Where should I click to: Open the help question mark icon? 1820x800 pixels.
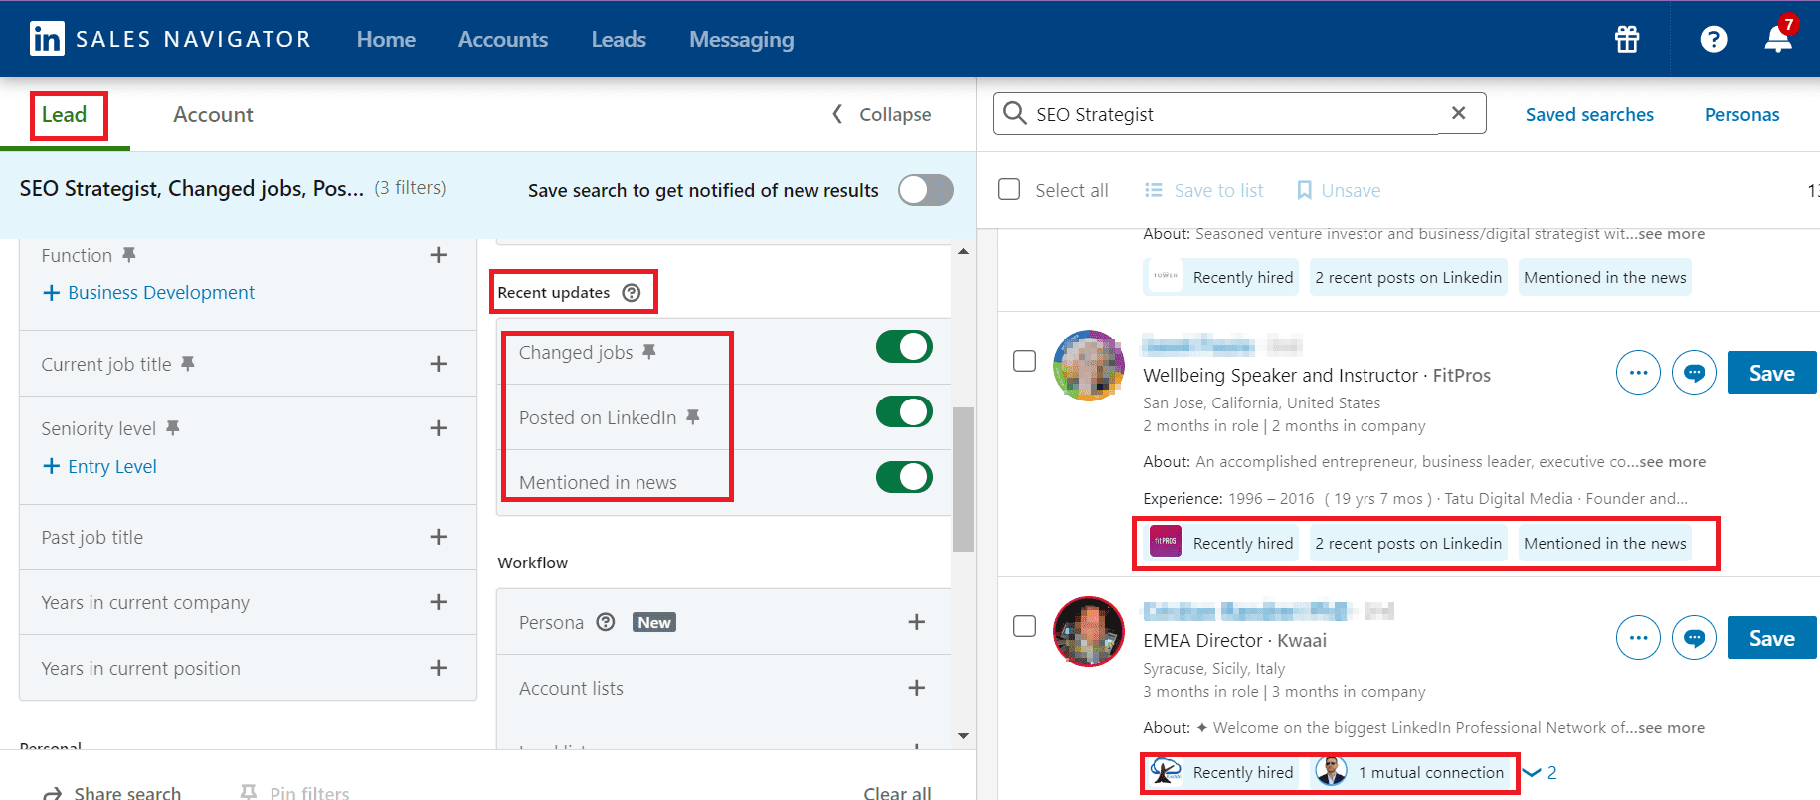(x=1713, y=39)
